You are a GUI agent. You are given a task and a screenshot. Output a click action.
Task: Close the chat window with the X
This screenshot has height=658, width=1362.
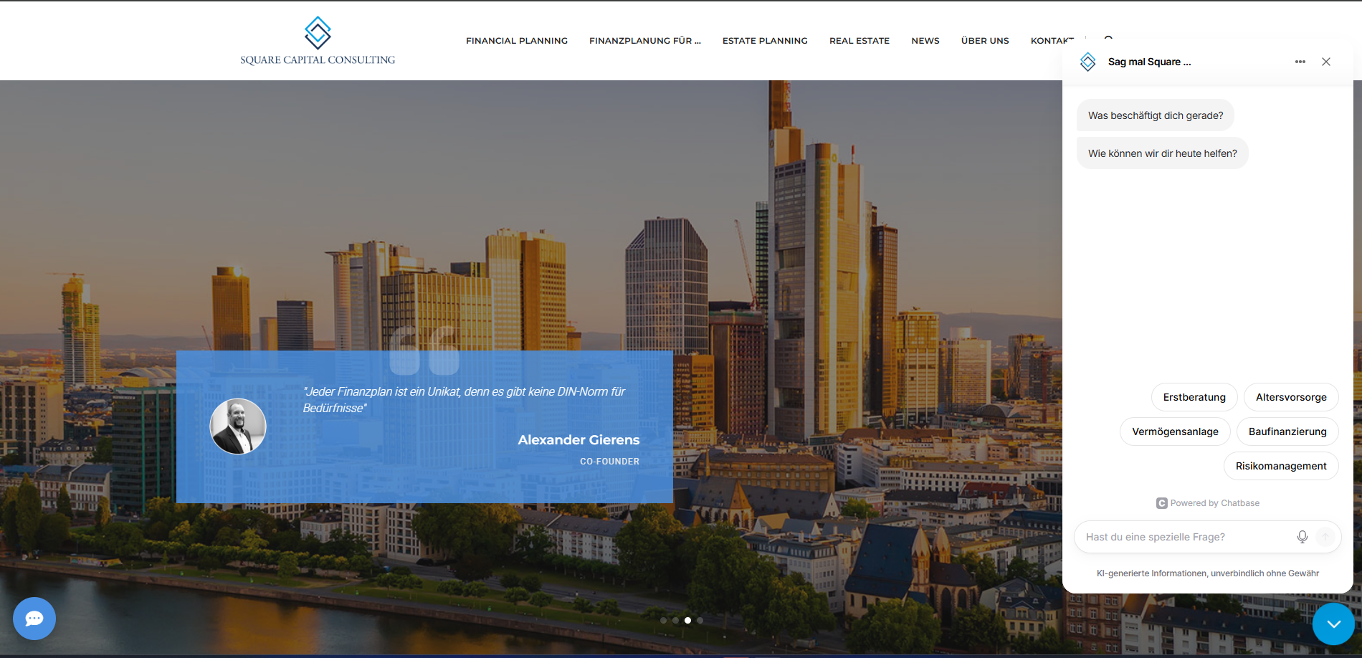1325,62
